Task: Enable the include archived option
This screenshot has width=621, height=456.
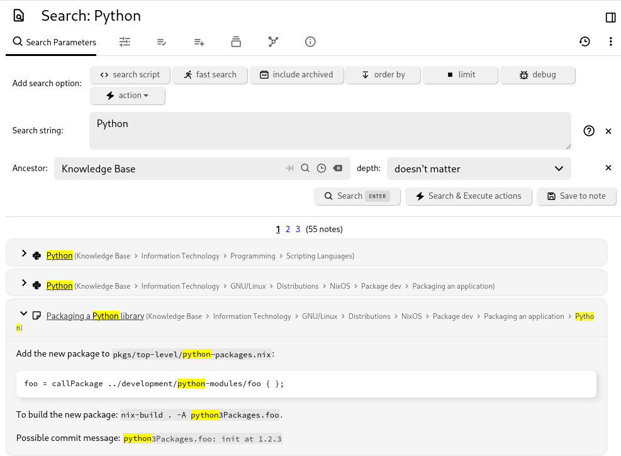Action: [x=296, y=75]
